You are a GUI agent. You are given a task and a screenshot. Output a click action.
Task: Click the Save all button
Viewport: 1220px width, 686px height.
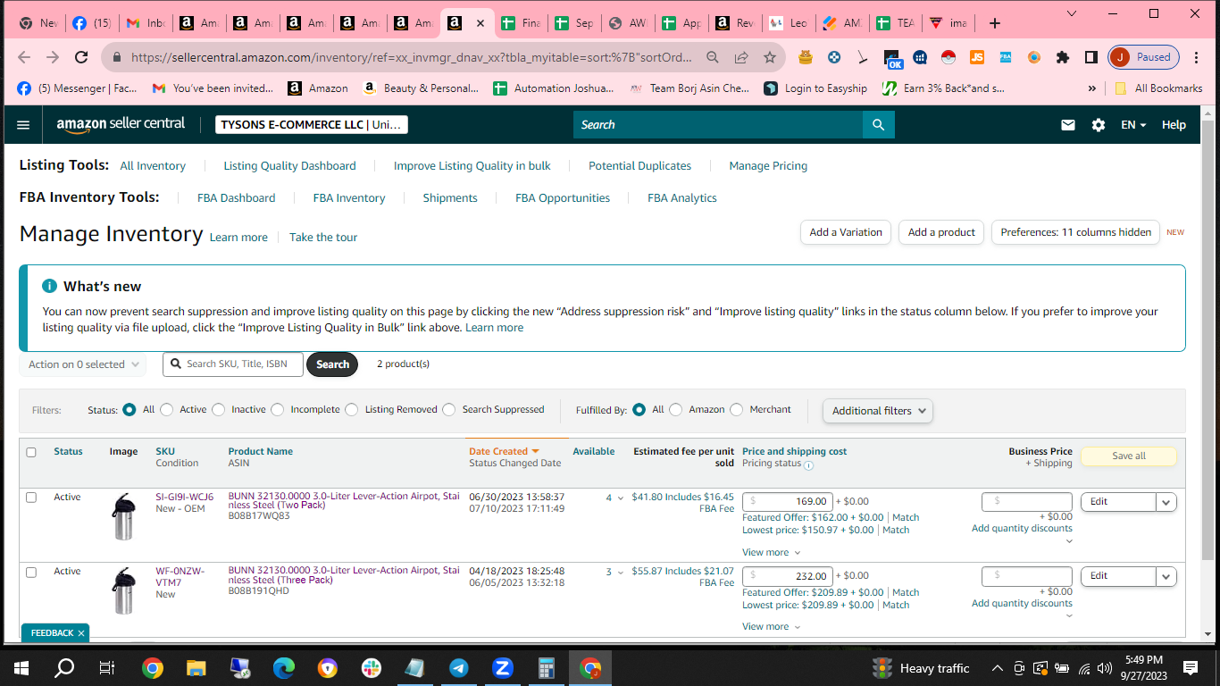point(1129,456)
